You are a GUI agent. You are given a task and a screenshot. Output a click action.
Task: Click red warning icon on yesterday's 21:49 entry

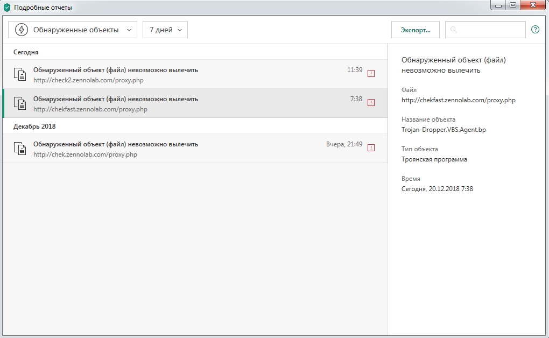(371, 148)
